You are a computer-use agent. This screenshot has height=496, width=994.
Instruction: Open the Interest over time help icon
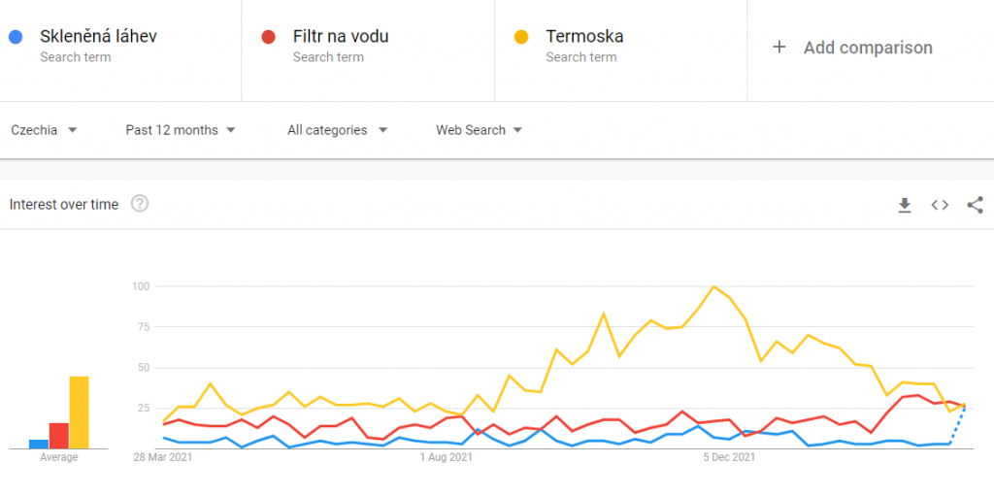click(140, 204)
